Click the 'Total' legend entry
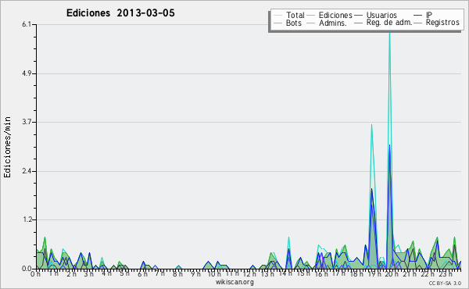 [x=295, y=15]
